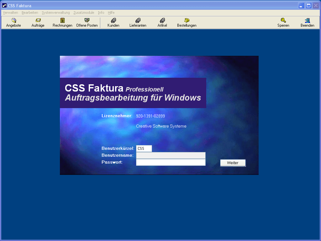Viewport: 321px width, 241px height.
Task: Open the Artikel toolbar icon
Action: [x=162, y=23]
